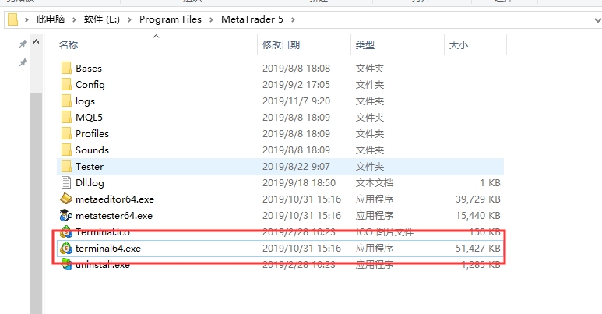Expand chevron before 此电脑 in breadcrumb

[x=26, y=19]
